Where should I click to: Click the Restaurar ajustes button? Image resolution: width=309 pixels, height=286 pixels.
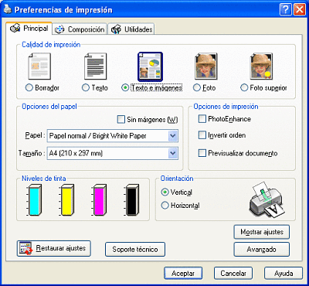coord(54,248)
